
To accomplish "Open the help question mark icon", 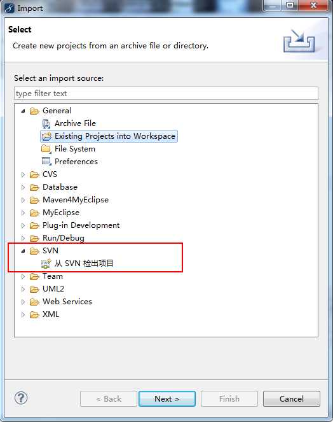I will pyautogui.click(x=21, y=398).
